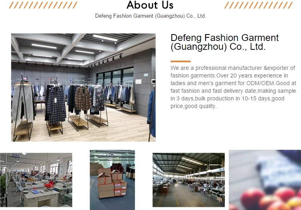This screenshot has width=301, height=210.
Task: Open the sewing workshop thumbnail photo
Action: tap(36, 180)
